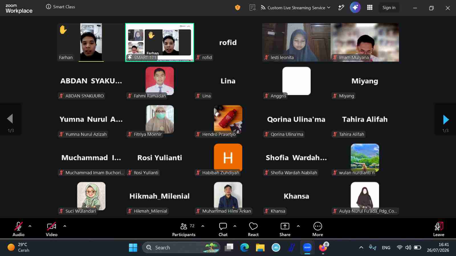Click the speaker volume tray icon
The width and height of the screenshot is (456, 256).
click(x=408, y=247)
